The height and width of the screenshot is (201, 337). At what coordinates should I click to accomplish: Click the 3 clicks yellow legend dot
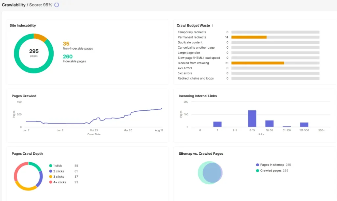(x=50, y=177)
